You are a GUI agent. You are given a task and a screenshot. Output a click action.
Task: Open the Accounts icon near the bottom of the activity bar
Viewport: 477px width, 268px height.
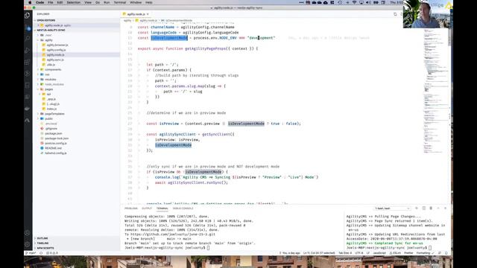point(28,233)
